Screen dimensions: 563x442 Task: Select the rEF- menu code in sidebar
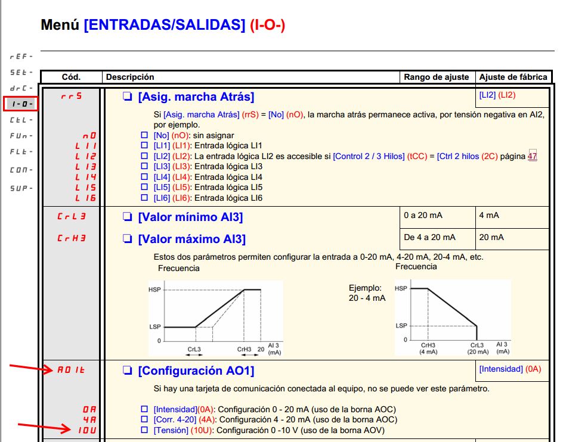coord(21,57)
